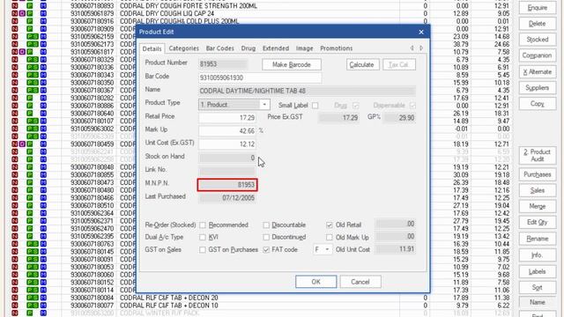Click the Info button
This screenshot has width=564, height=317.
pos(537,254)
